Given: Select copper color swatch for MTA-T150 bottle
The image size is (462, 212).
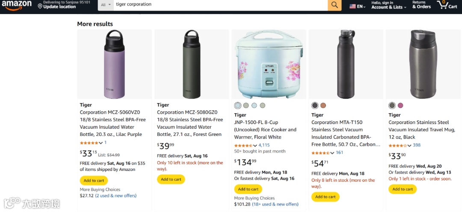Looking at the screenshot, I should point(323,106).
